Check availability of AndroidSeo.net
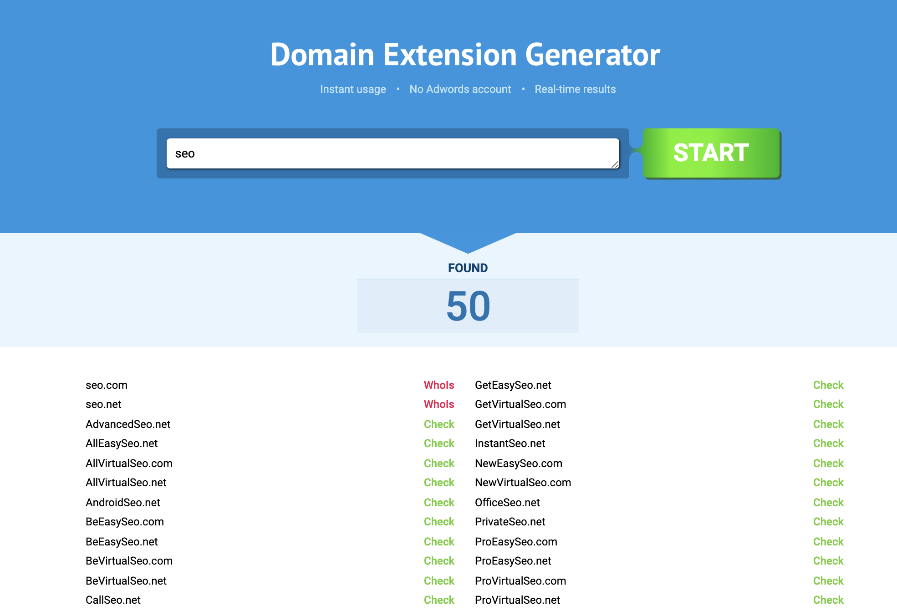This screenshot has width=897, height=611. point(439,503)
